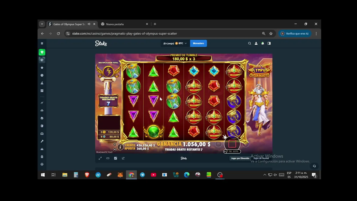This screenshot has width=357, height=201.
Task: Open Calculator from taskbar
Action: pos(76,175)
